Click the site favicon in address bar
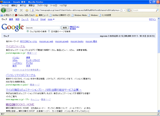This screenshot has height=116, width=160. (x=33, y=10)
